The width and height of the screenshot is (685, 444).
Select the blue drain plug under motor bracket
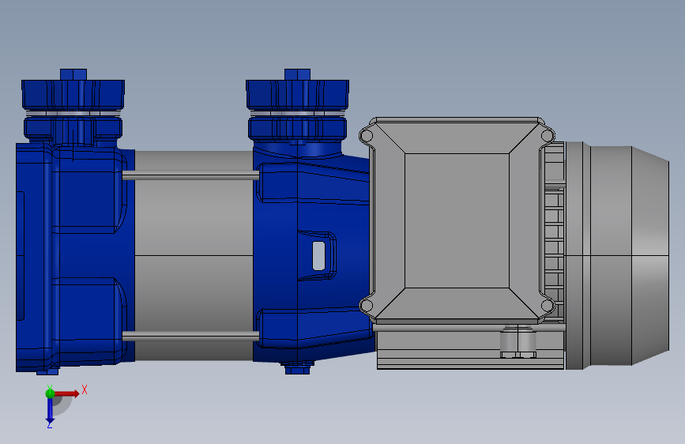(298, 370)
